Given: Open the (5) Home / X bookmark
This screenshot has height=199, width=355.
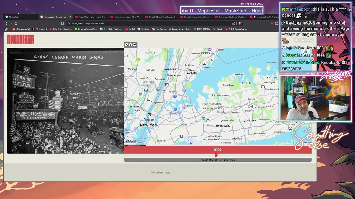Looking at the screenshot, I should (40, 29).
